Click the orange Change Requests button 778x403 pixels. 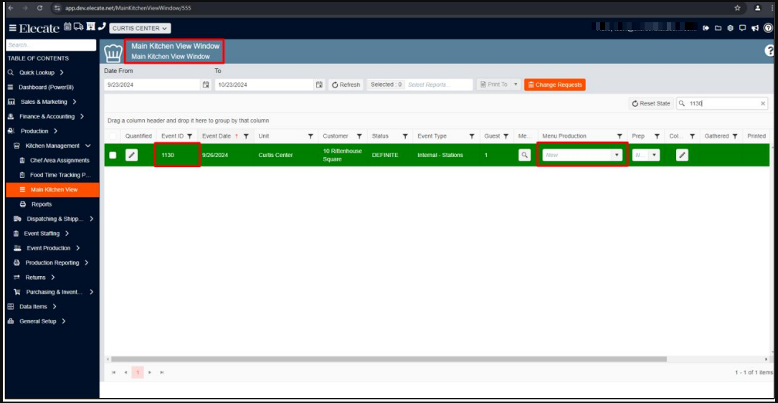click(x=554, y=85)
